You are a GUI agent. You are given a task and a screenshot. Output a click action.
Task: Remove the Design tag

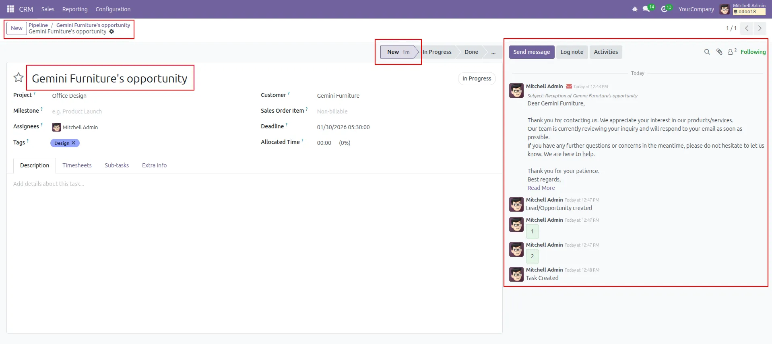click(74, 143)
